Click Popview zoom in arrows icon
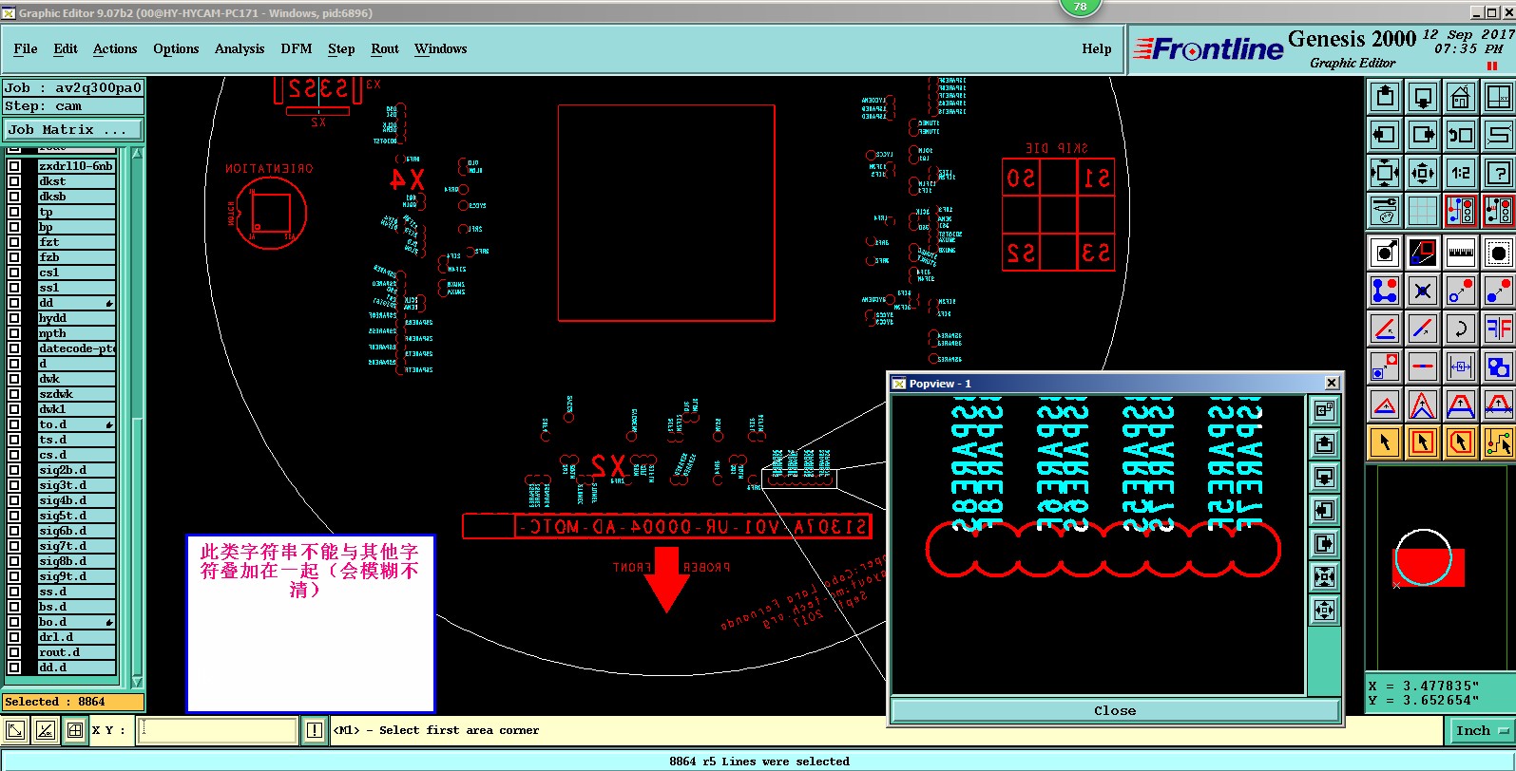Image resolution: width=1516 pixels, height=771 pixels. (1324, 576)
